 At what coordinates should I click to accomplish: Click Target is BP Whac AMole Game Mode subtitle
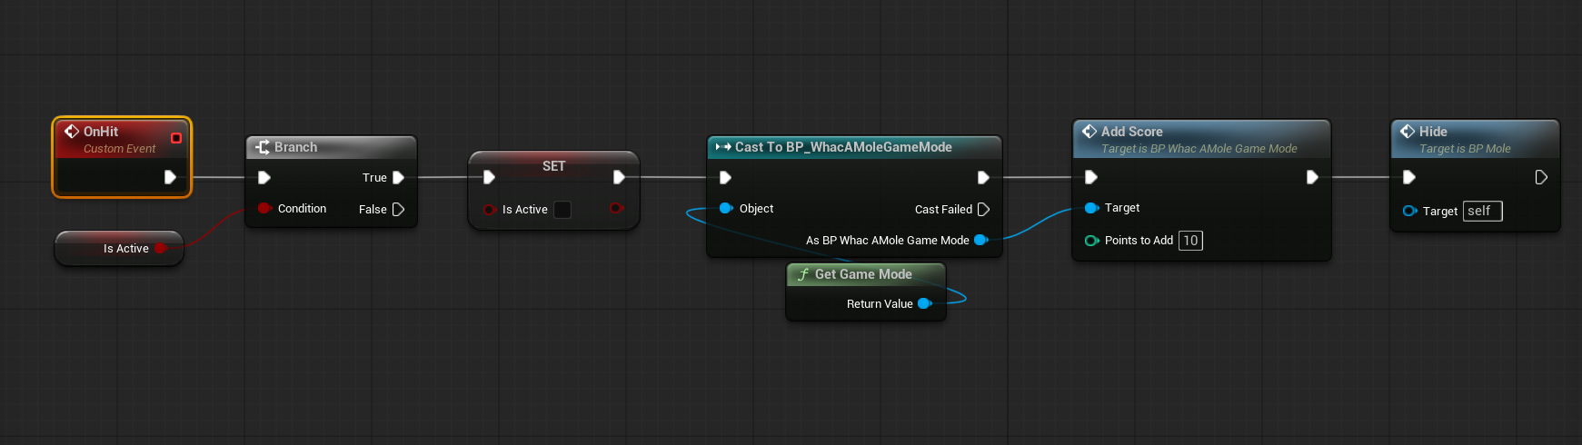pyautogui.click(x=1199, y=149)
